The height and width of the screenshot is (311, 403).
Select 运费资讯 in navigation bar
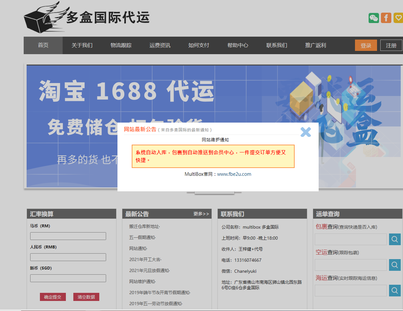coord(160,45)
